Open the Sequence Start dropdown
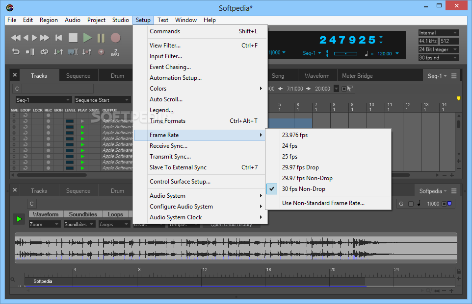 [x=103, y=100]
